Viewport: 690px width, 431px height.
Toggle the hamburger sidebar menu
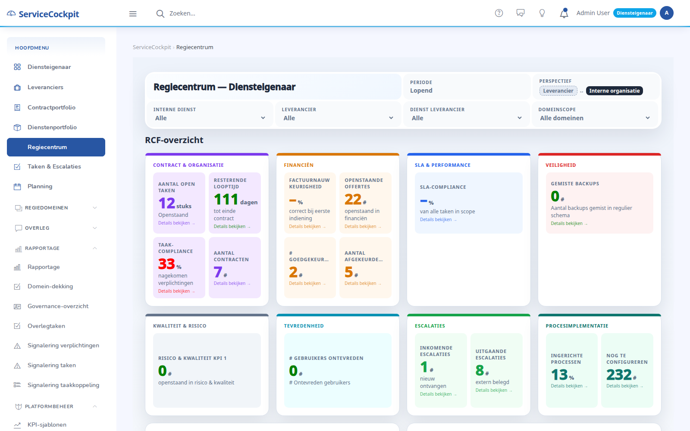tap(133, 14)
